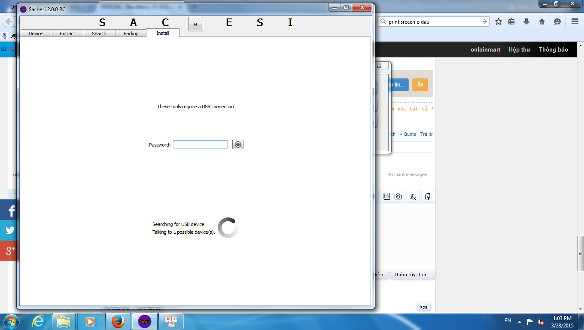Open the Firefox hamburger menu

click(x=575, y=21)
